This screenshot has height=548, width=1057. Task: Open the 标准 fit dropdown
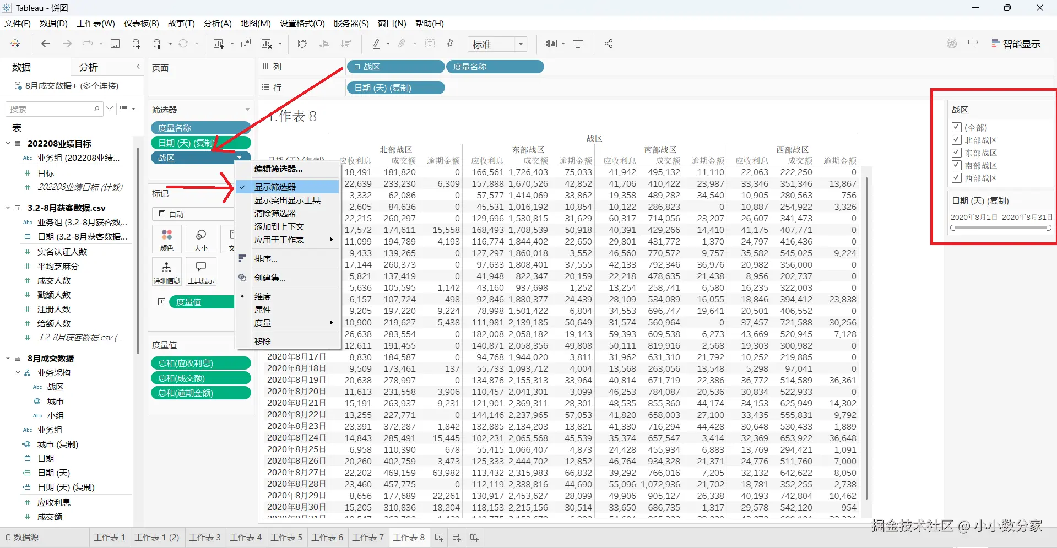coord(497,44)
